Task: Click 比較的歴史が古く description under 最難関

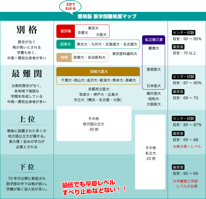Action: tap(27, 94)
